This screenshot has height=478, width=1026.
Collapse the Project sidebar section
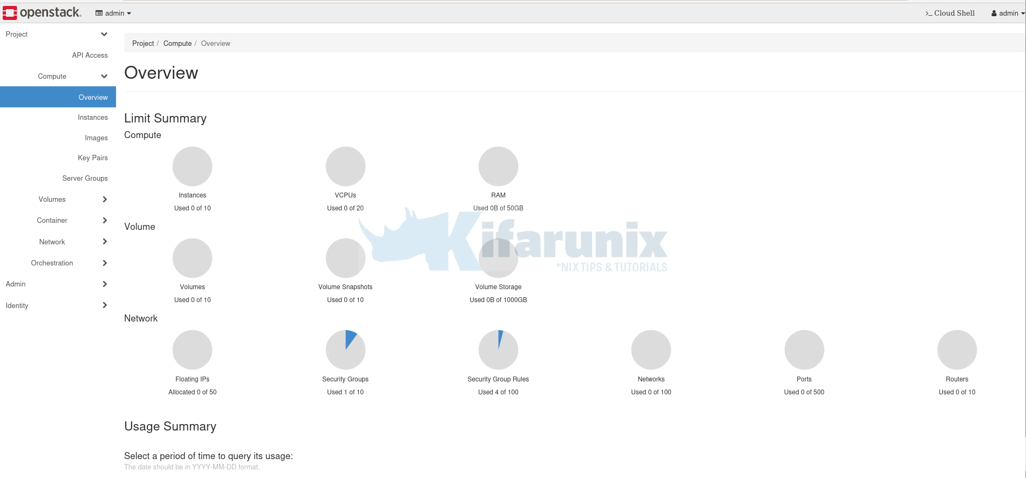pyautogui.click(x=104, y=34)
